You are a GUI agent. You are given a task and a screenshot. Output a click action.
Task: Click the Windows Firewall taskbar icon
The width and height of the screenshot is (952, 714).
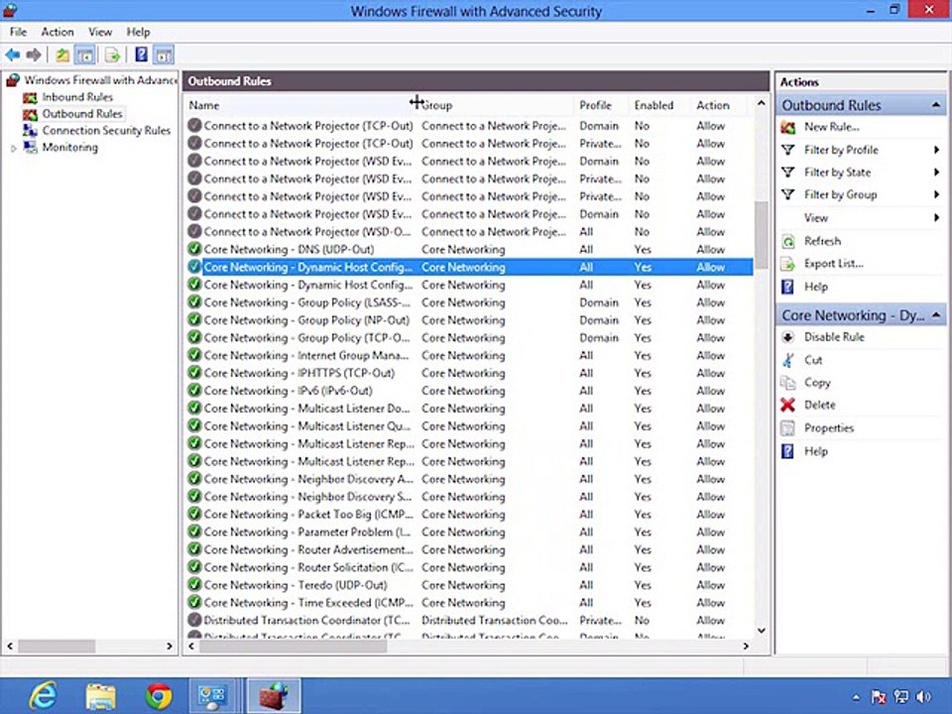(x=275, y=696)
